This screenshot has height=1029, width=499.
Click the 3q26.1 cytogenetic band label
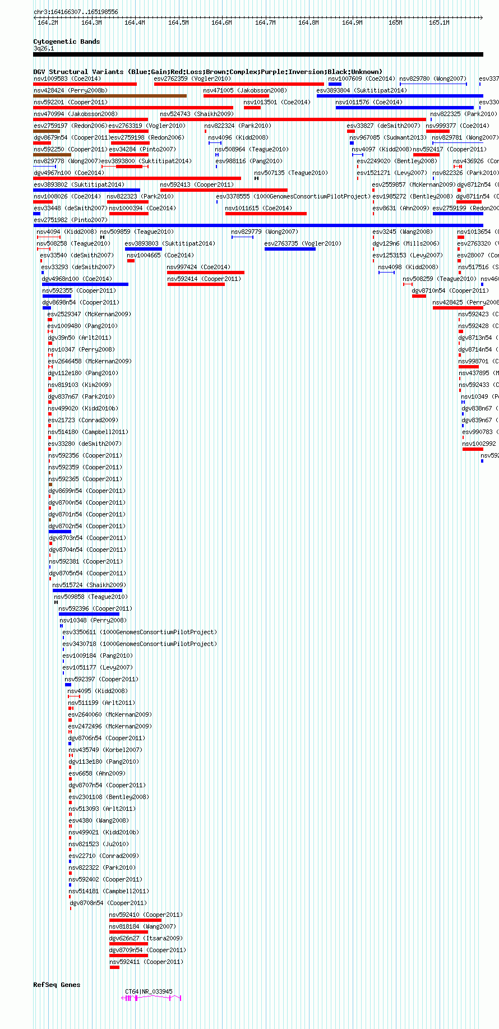point(44,48)
